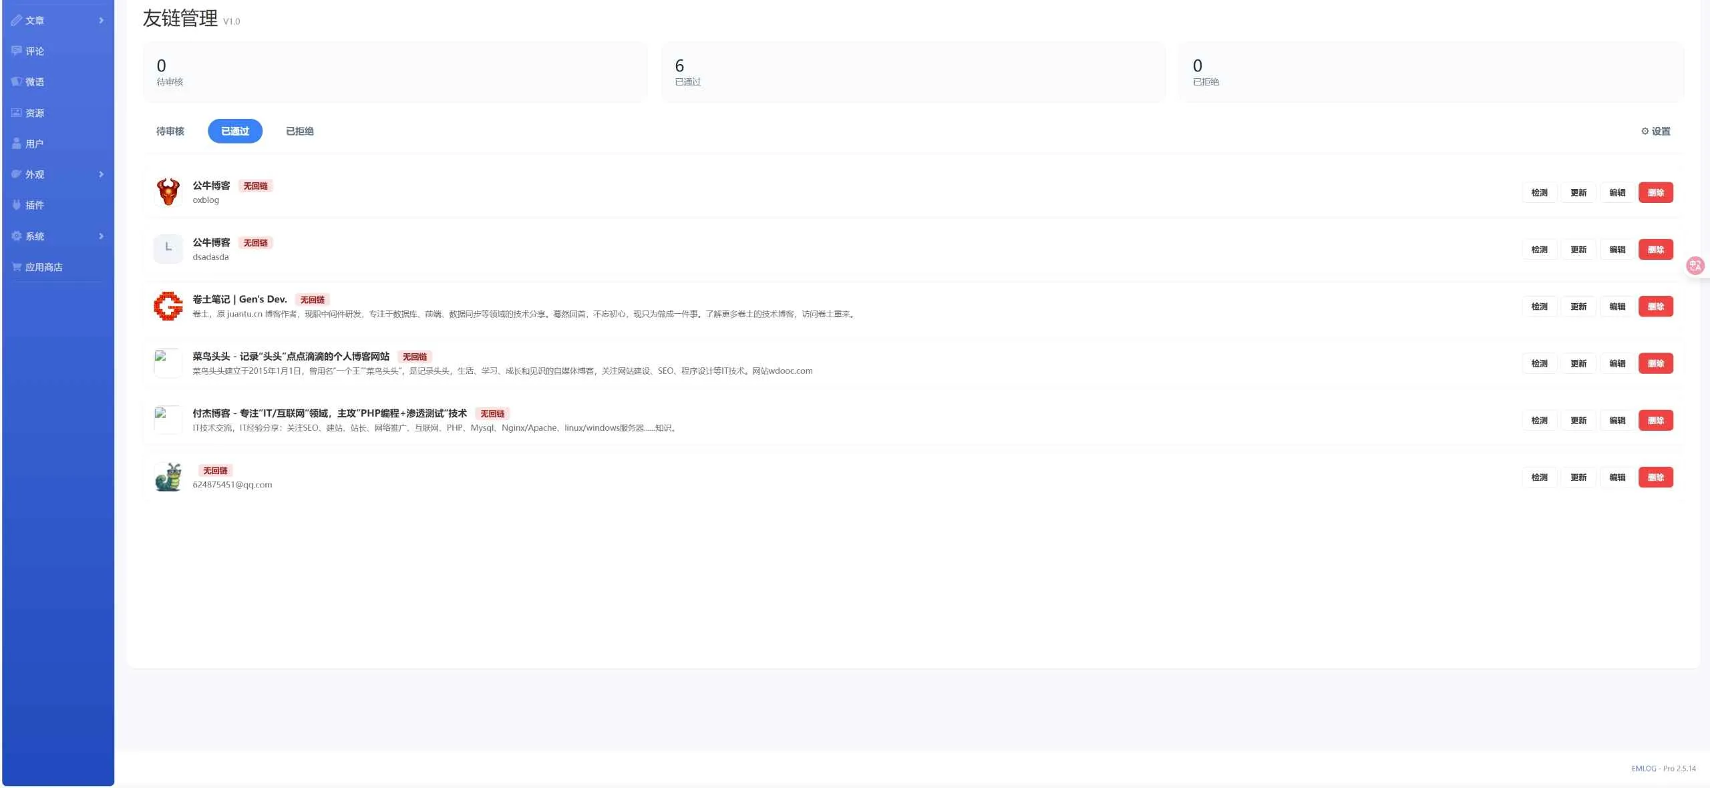Open the 插件 plugins sidebar icon
1710x788 pixels.
pos(17,205)
